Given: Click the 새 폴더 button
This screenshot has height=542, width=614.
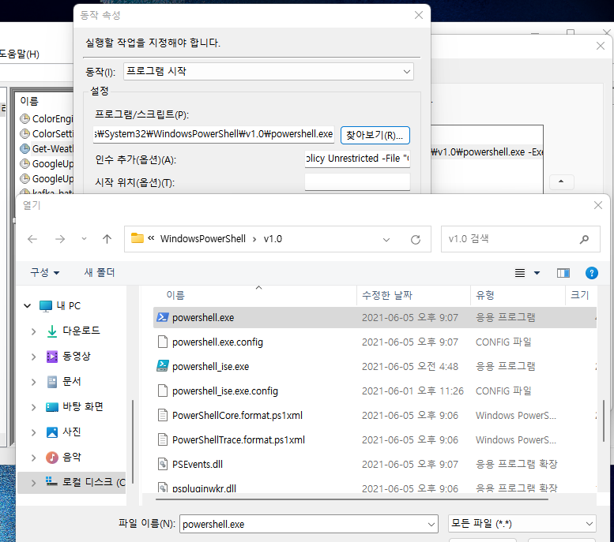Looking at the screenshot, I should pos(100,272).
